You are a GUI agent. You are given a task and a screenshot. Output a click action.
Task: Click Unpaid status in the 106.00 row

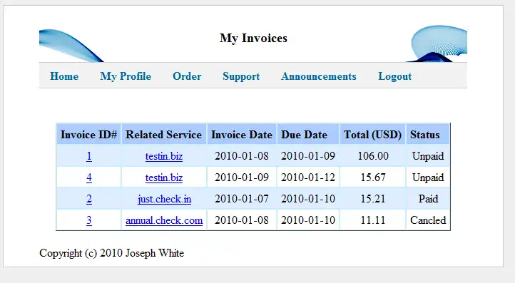(x=428, y=156)
